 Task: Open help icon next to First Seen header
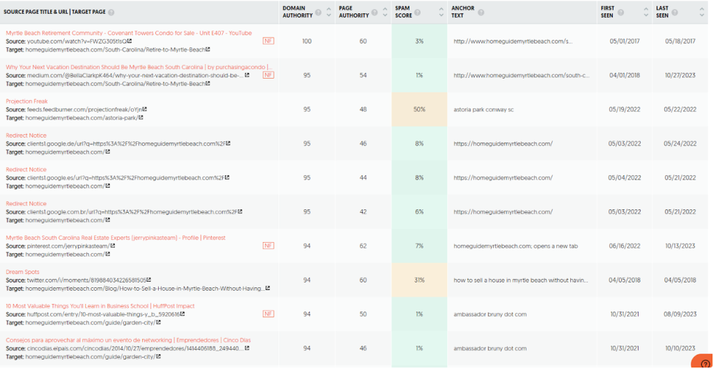tap(620, 12)
